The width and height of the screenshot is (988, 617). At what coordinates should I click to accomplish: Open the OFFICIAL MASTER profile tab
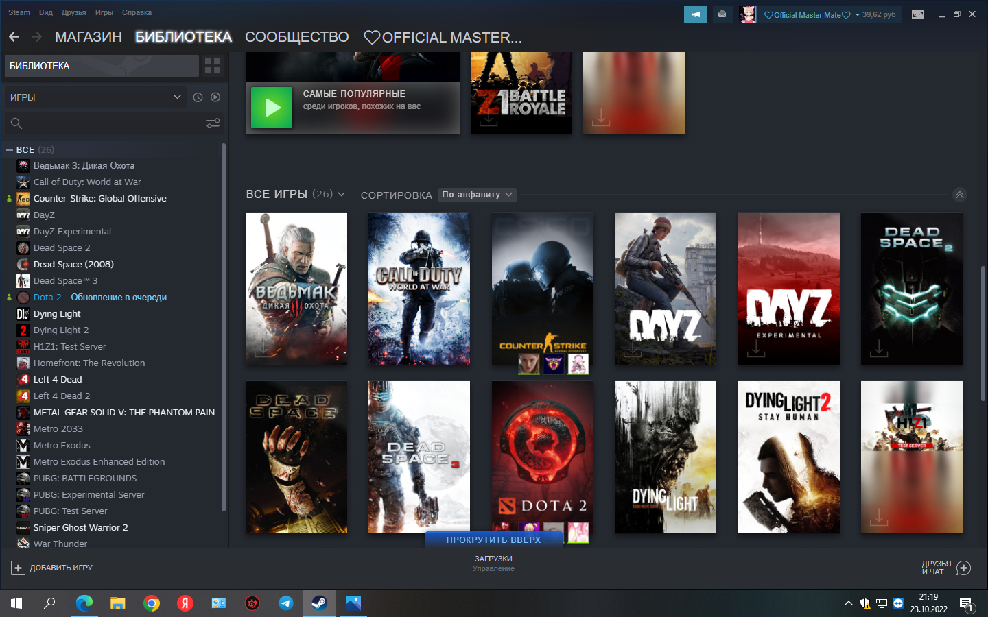tap(443, 37)
